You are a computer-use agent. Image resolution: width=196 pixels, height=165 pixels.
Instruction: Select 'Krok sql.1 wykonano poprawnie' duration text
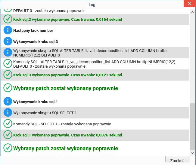pyautogui.click(x=68, y=135)
